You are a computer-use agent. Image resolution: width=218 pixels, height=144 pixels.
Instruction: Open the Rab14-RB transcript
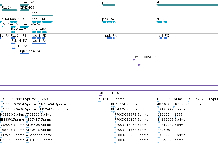[x=14, y=22]
